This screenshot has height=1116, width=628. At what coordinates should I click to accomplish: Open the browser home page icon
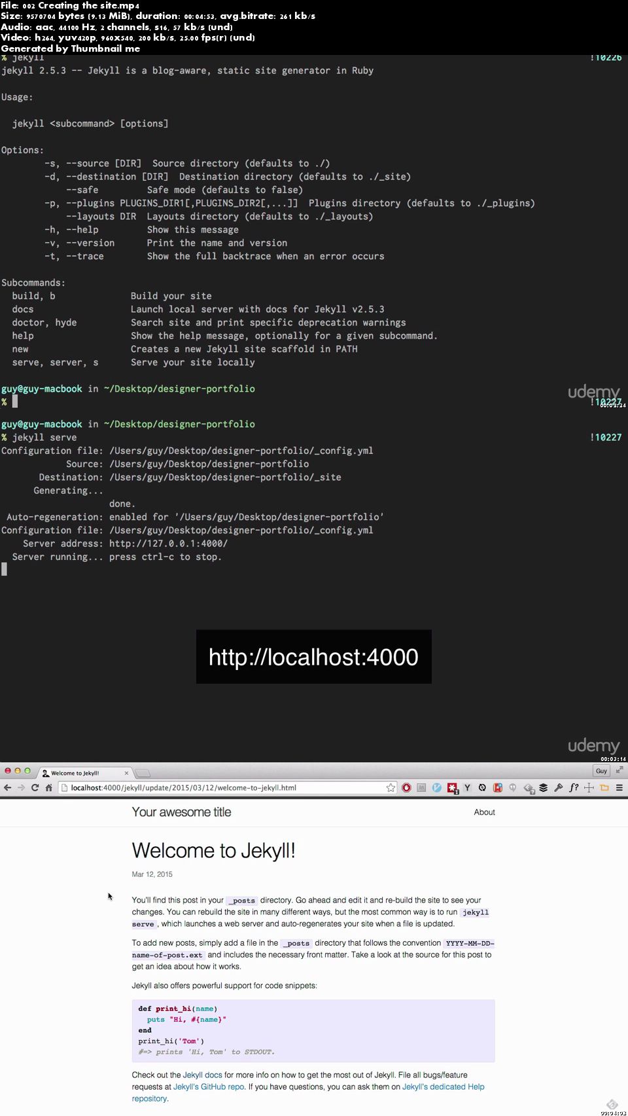48,788
